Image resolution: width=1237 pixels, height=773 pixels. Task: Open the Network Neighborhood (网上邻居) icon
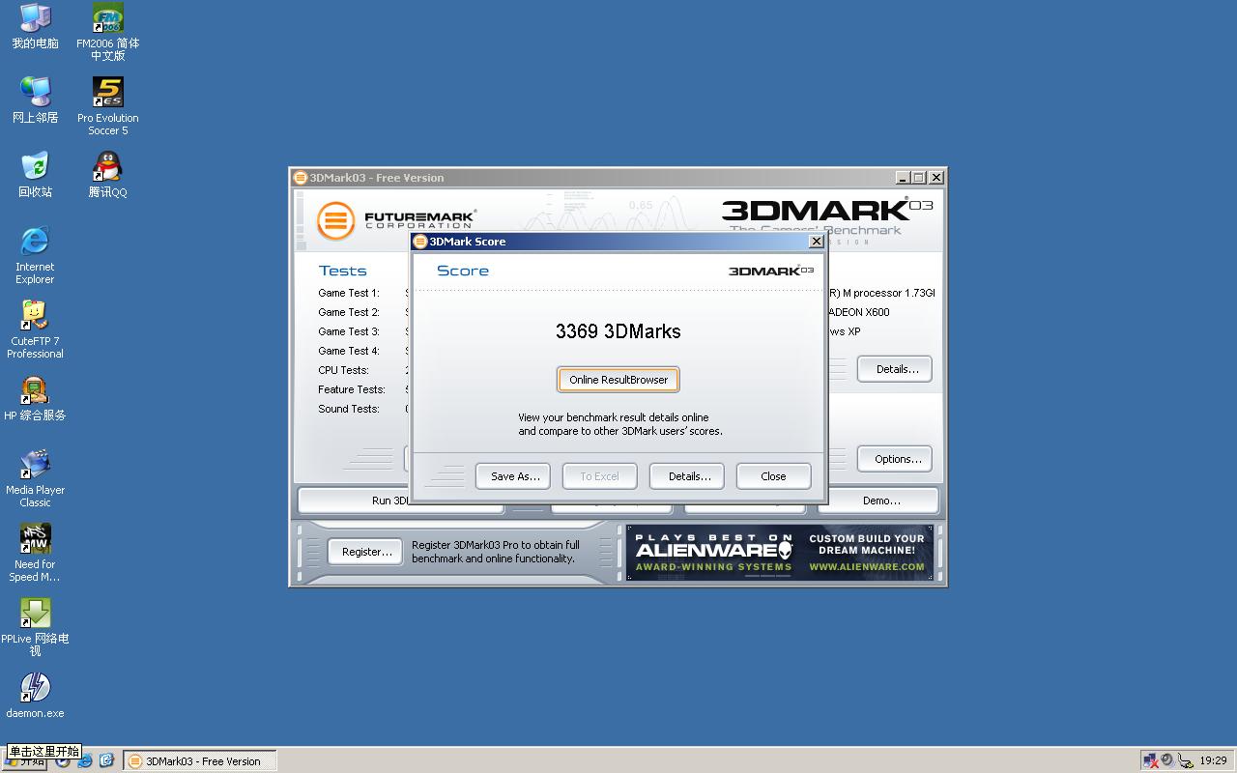click(35, 93)
